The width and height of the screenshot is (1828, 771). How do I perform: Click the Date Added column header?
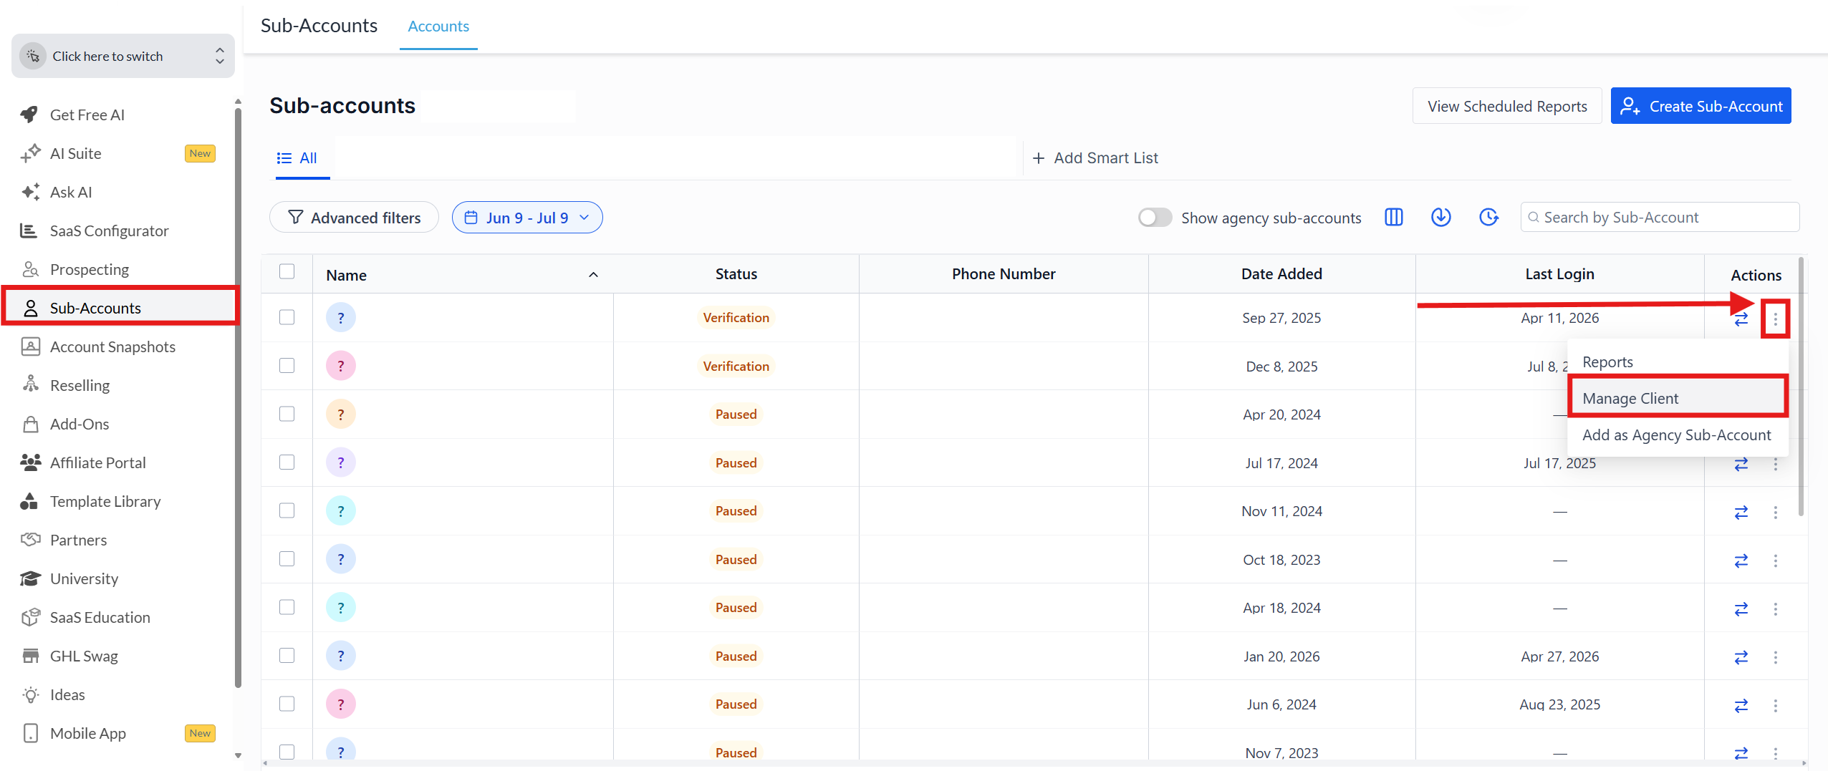point(1281,274)
